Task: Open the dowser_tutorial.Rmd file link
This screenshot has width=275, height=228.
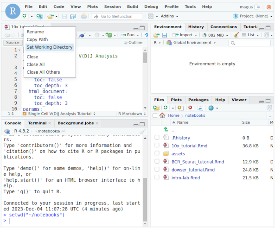Action: coord(193,170)
